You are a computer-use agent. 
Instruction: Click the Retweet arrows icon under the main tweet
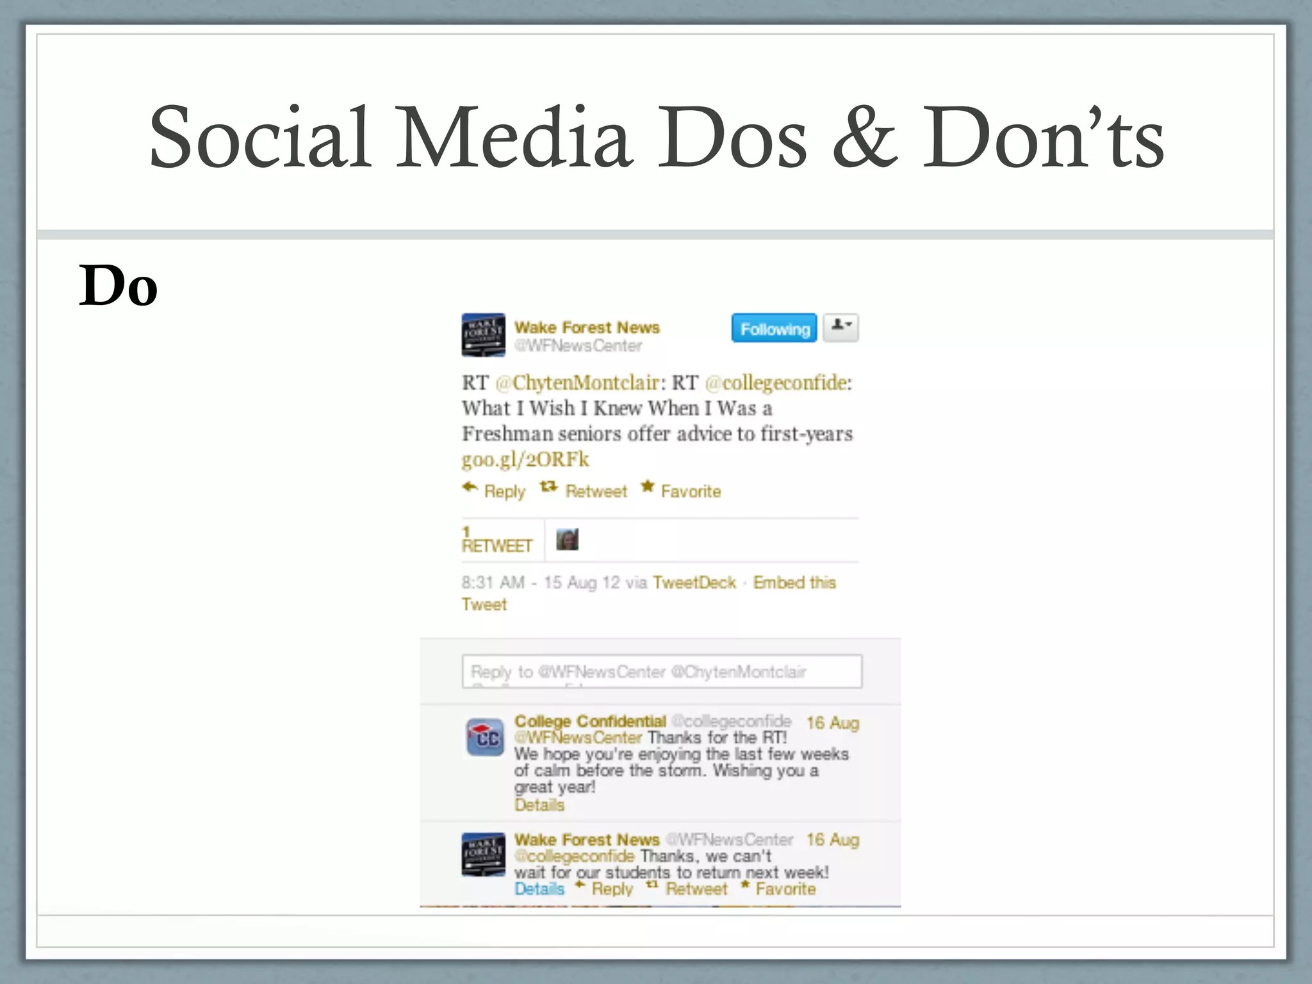tap(548, 487)
